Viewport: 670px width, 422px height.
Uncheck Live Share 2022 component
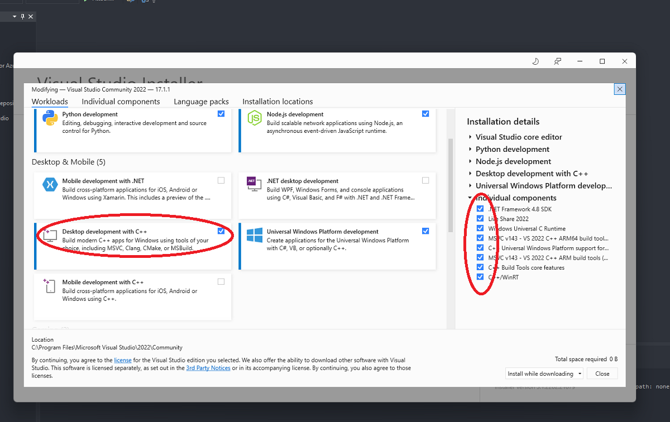(x=480, y=218)
